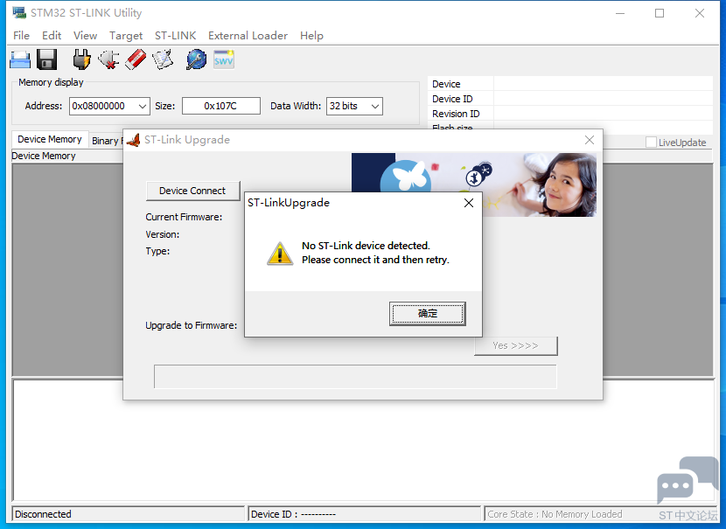Image resolution: width=726 pixels, height=529 pixels.
Task: Click the Upgrade to Firmware label
Action: pos(192,325)
